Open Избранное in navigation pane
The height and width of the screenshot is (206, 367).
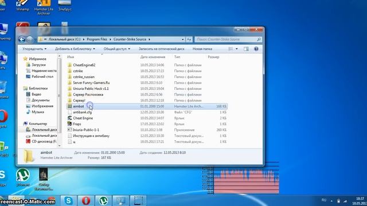(37, 59)
